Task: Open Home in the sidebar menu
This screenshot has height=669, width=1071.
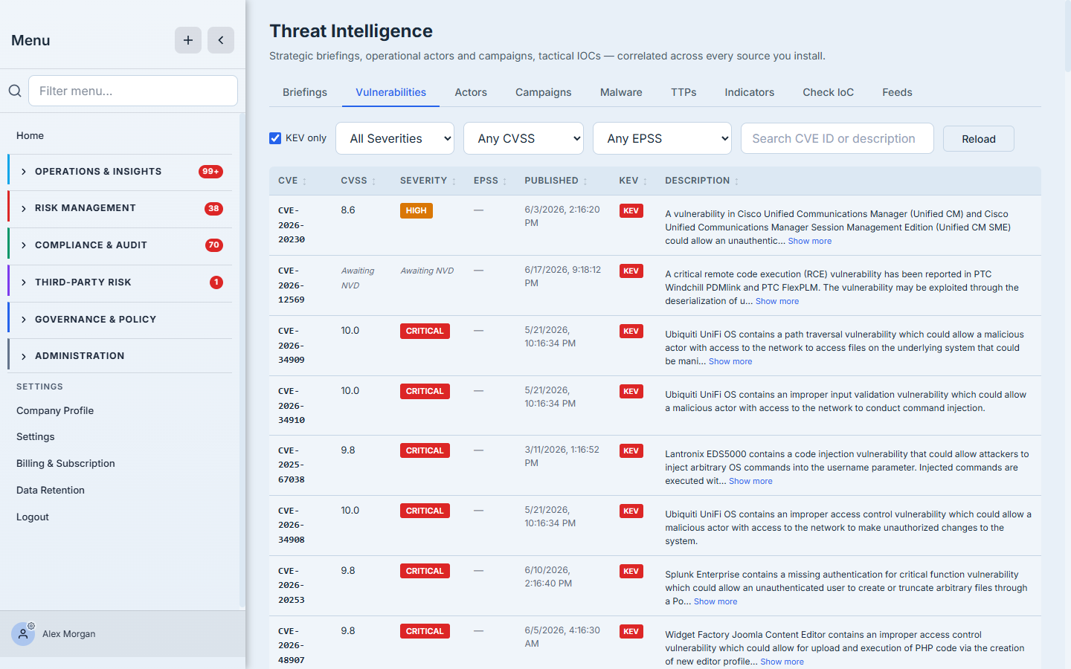Action: 30,135
